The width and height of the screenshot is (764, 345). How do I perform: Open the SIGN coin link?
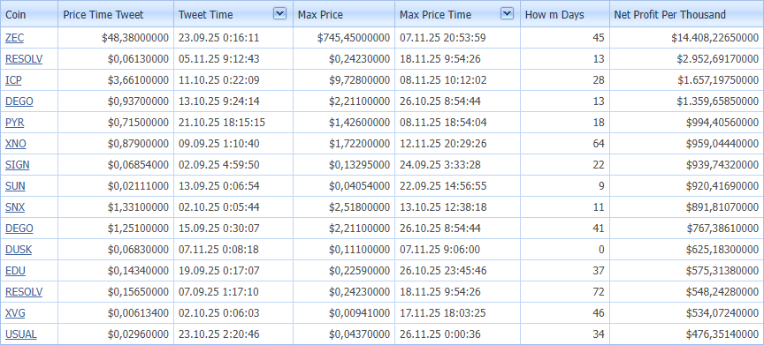pos(17,165)
